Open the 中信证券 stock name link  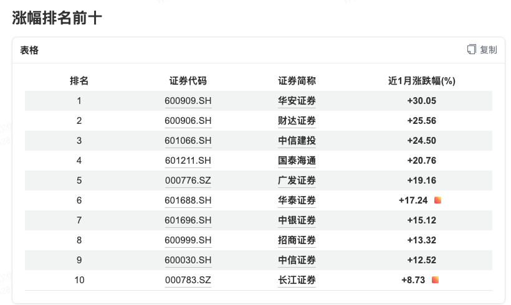[x=297, y=260]
